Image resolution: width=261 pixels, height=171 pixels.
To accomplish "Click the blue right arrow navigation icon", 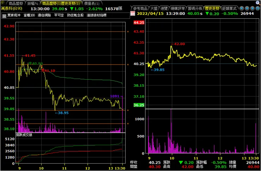I will (x=253, y=8).
